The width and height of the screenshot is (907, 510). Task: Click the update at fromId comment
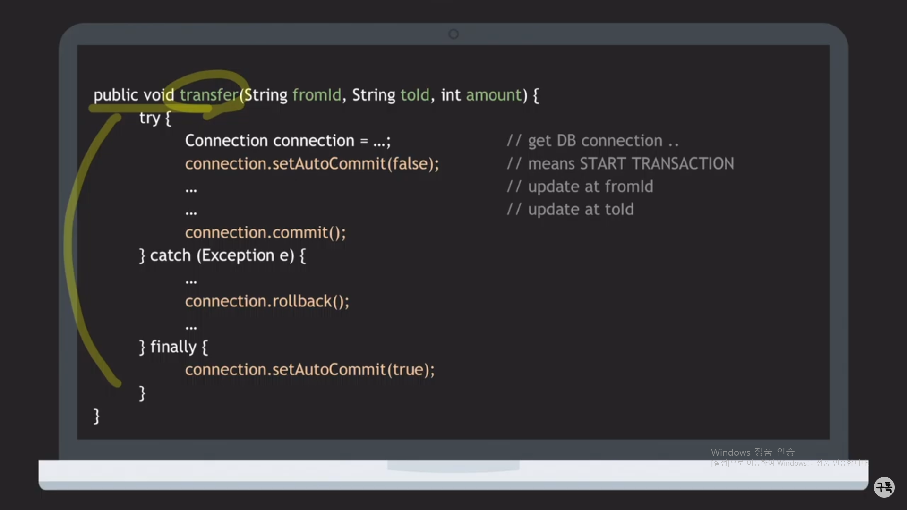580,187
